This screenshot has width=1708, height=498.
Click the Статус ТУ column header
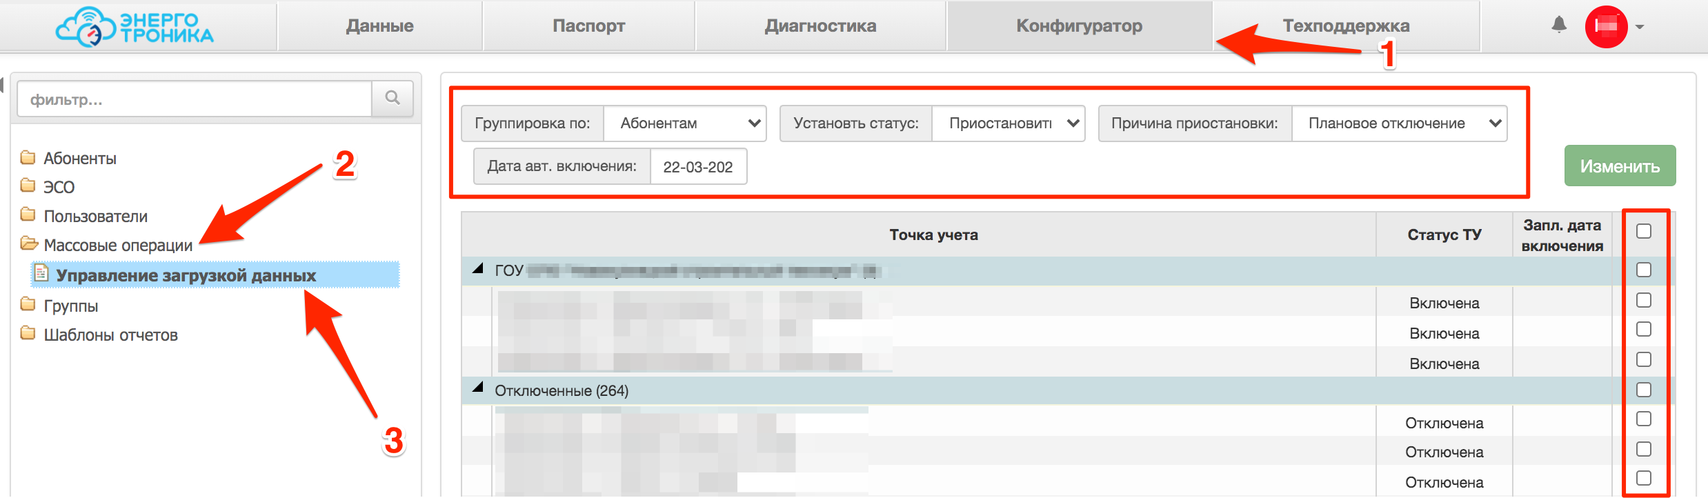(x=1444, y=235)
